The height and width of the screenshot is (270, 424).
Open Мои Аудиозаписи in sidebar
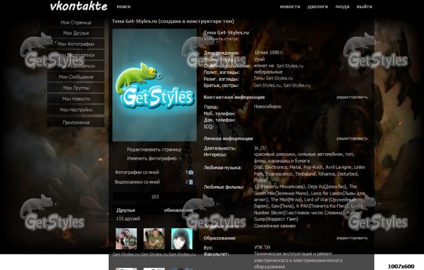(76, 66)
